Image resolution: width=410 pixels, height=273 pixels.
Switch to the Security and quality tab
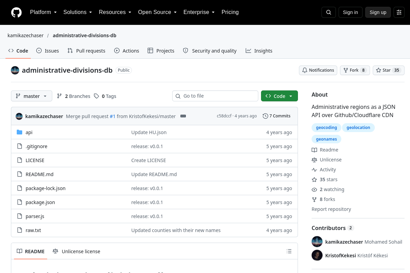click(x=210, y=51)
